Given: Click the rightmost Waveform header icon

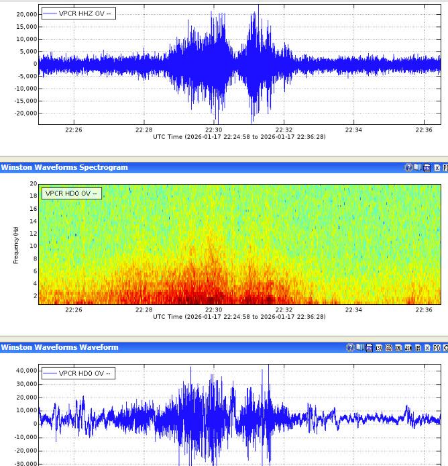Looking at the screenshot, I should (445, 348).
